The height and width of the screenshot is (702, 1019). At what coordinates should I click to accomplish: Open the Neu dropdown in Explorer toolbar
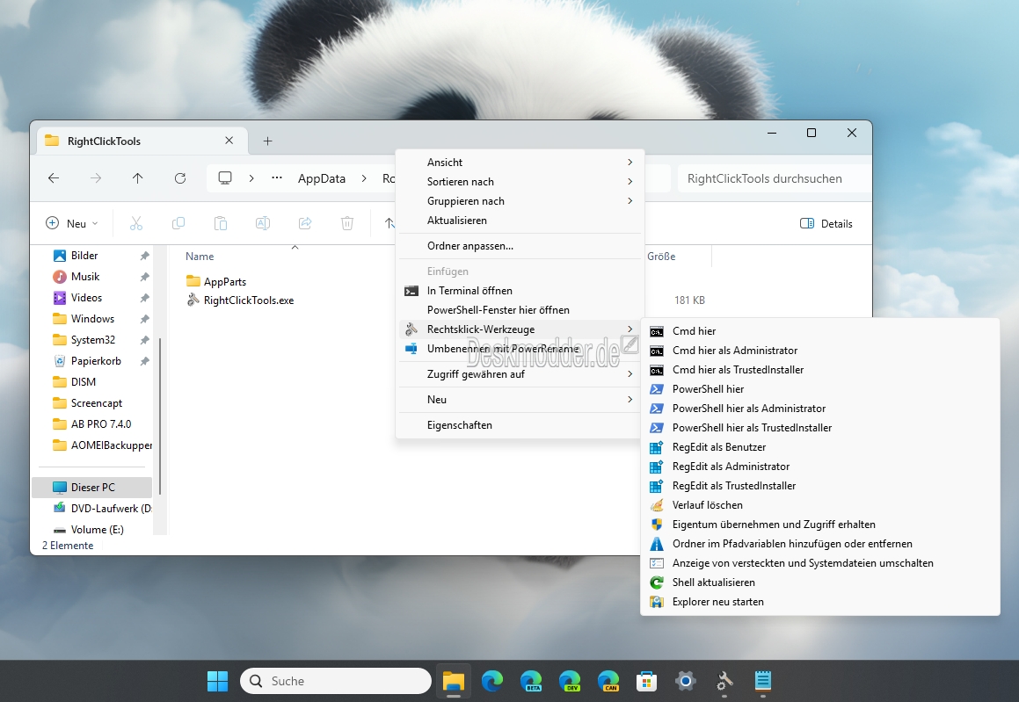(71, 223)
